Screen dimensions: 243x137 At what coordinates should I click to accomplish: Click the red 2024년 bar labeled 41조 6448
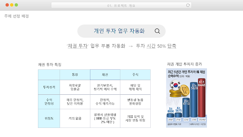pos(202,98)
